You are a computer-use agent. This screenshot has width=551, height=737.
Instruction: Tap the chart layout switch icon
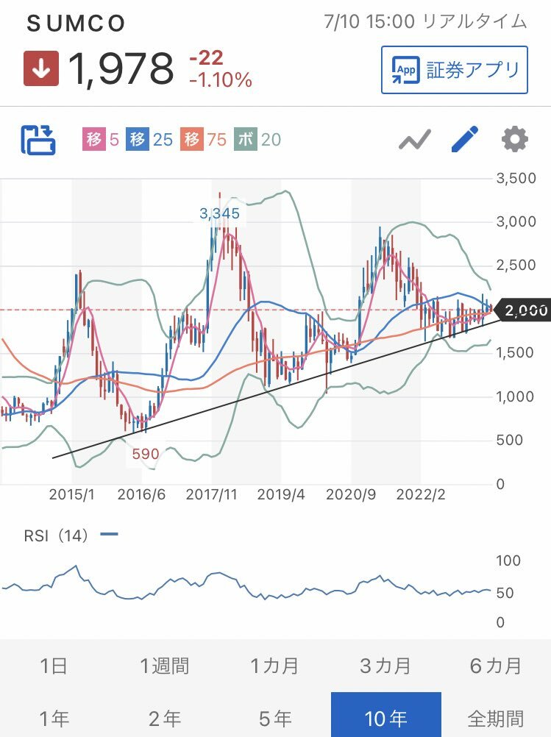pos(38,140)
